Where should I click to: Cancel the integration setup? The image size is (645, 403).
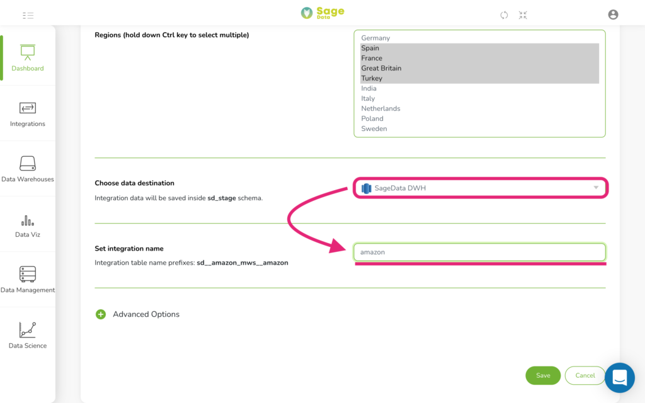point(585,375)
